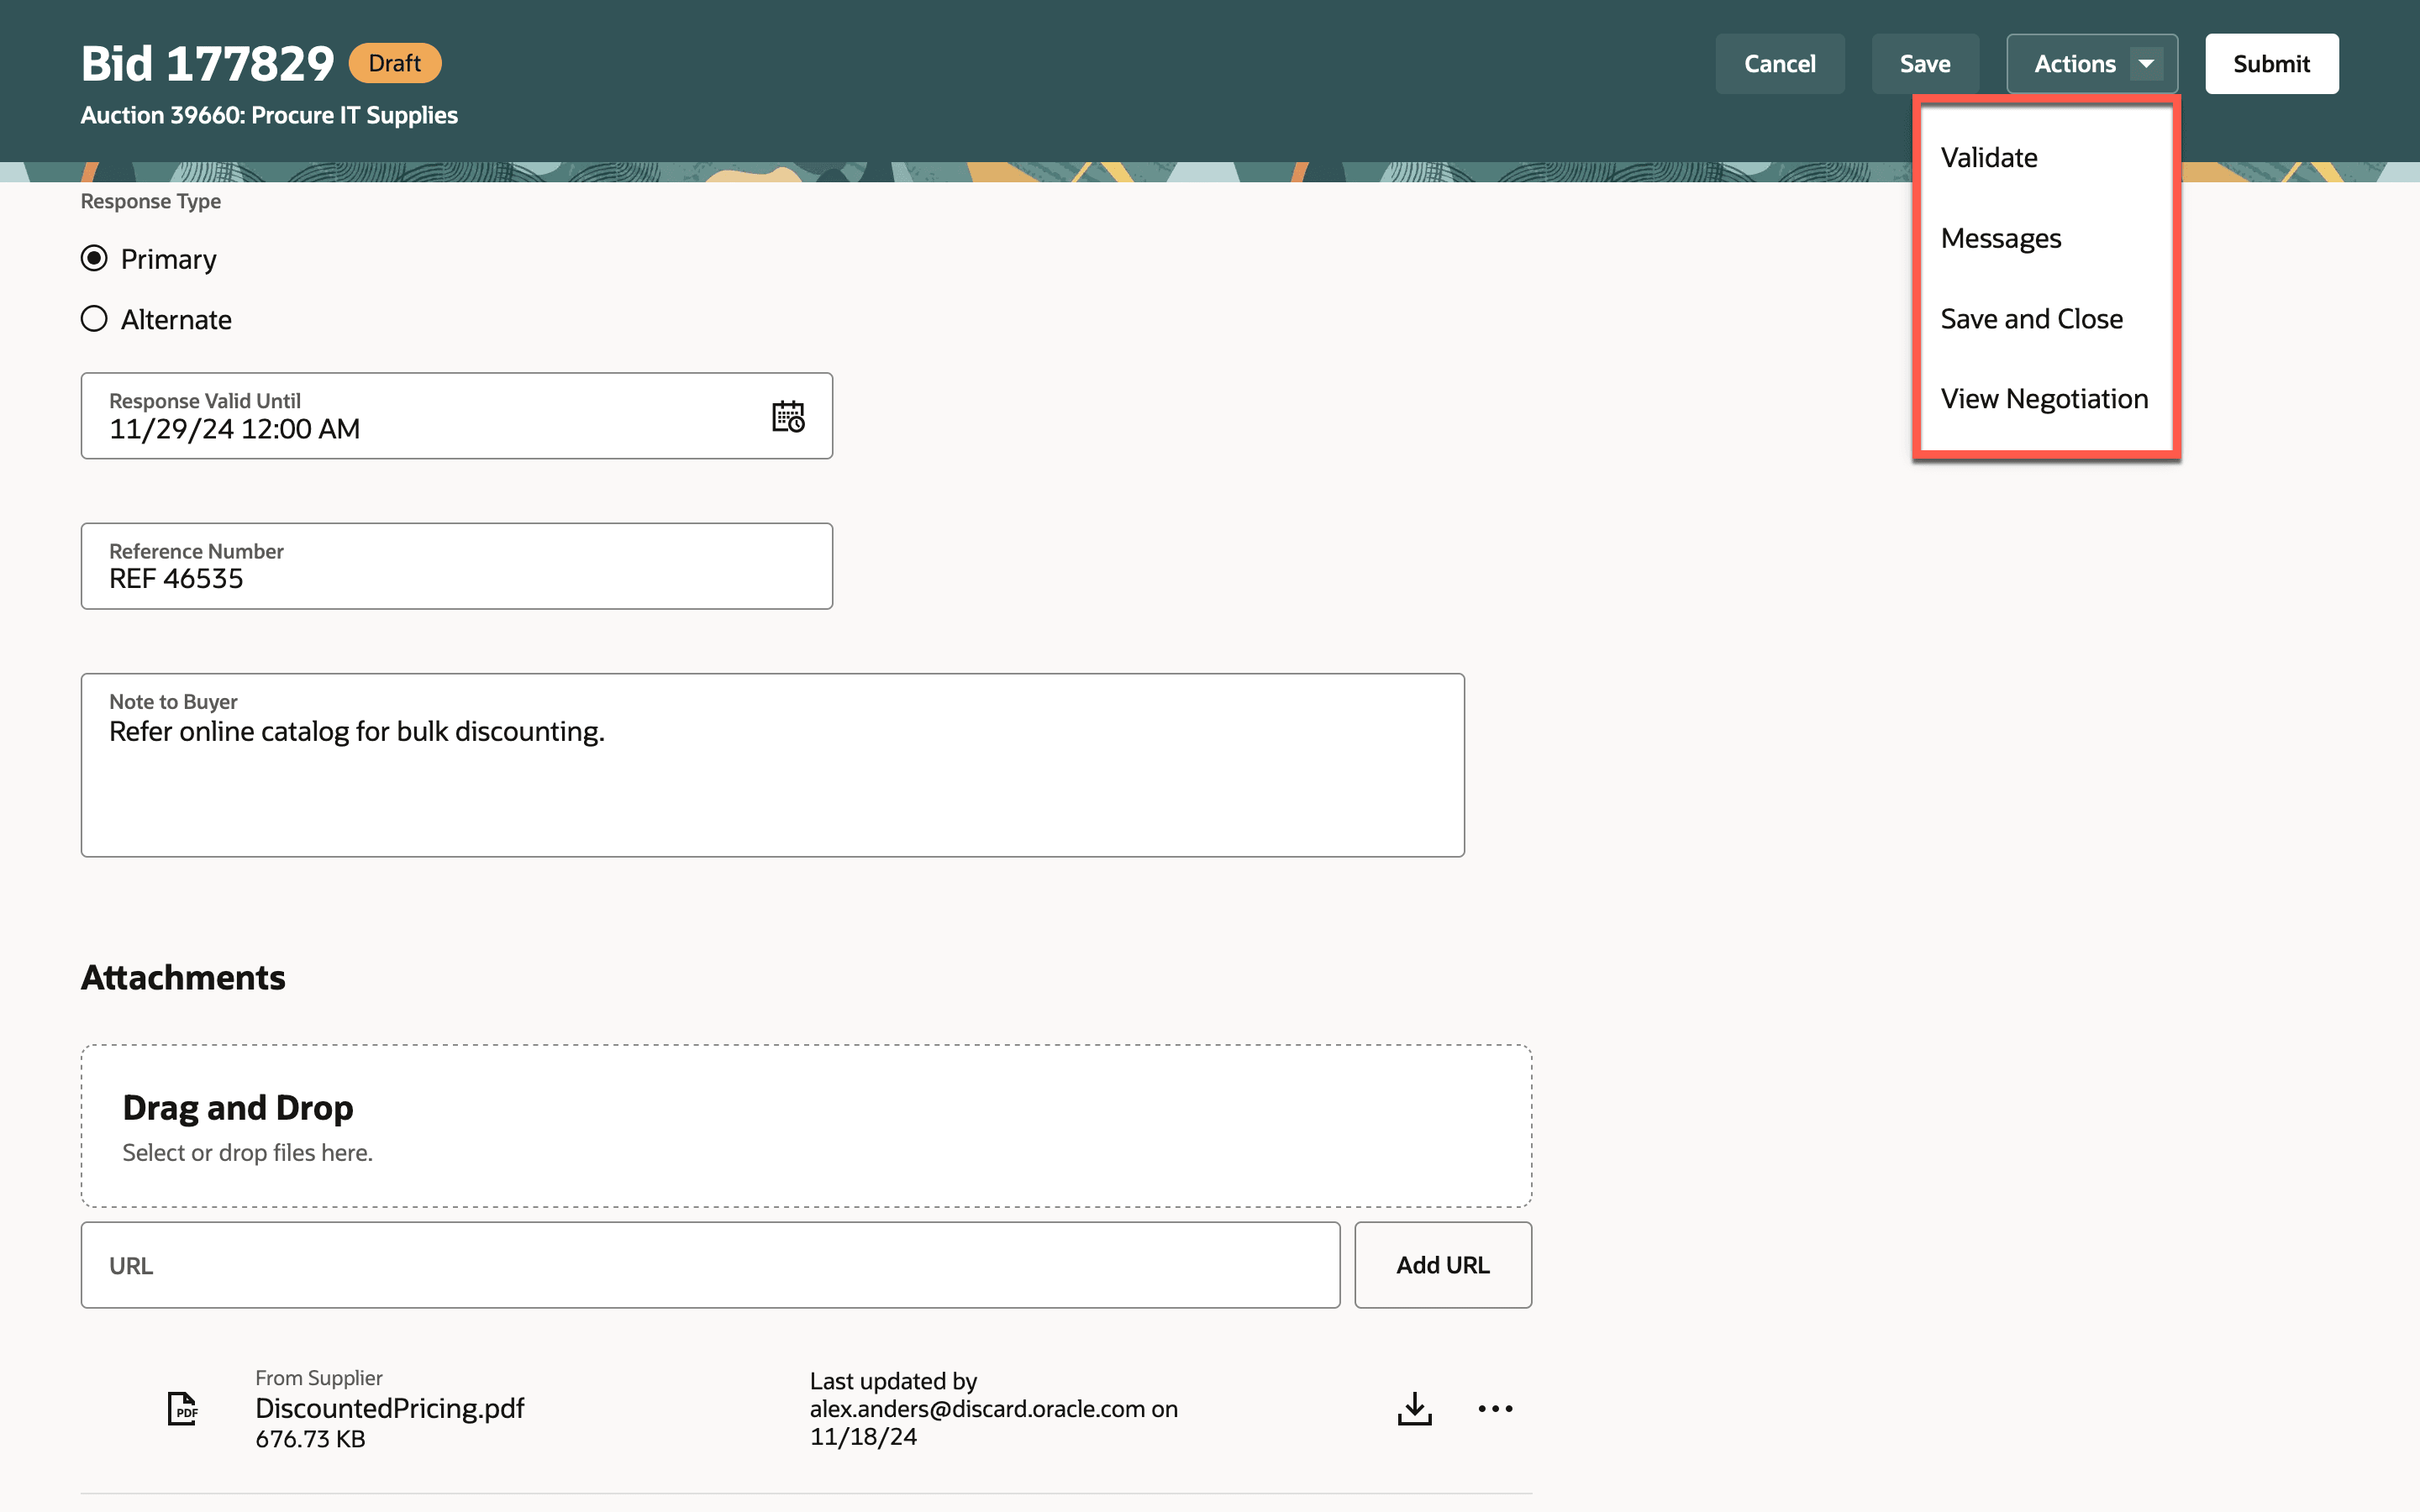Collapse the Actions dropdown arrow
The image size is (2420, 1512).
[x=2146, y=64]
